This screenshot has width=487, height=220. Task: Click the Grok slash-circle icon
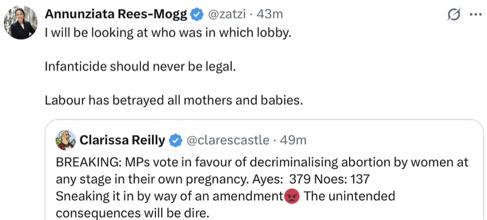point(454,15)
